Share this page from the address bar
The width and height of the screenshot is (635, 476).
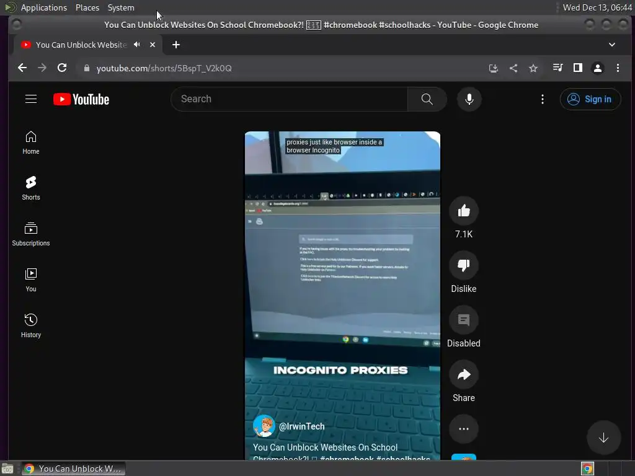coord(513,68)
